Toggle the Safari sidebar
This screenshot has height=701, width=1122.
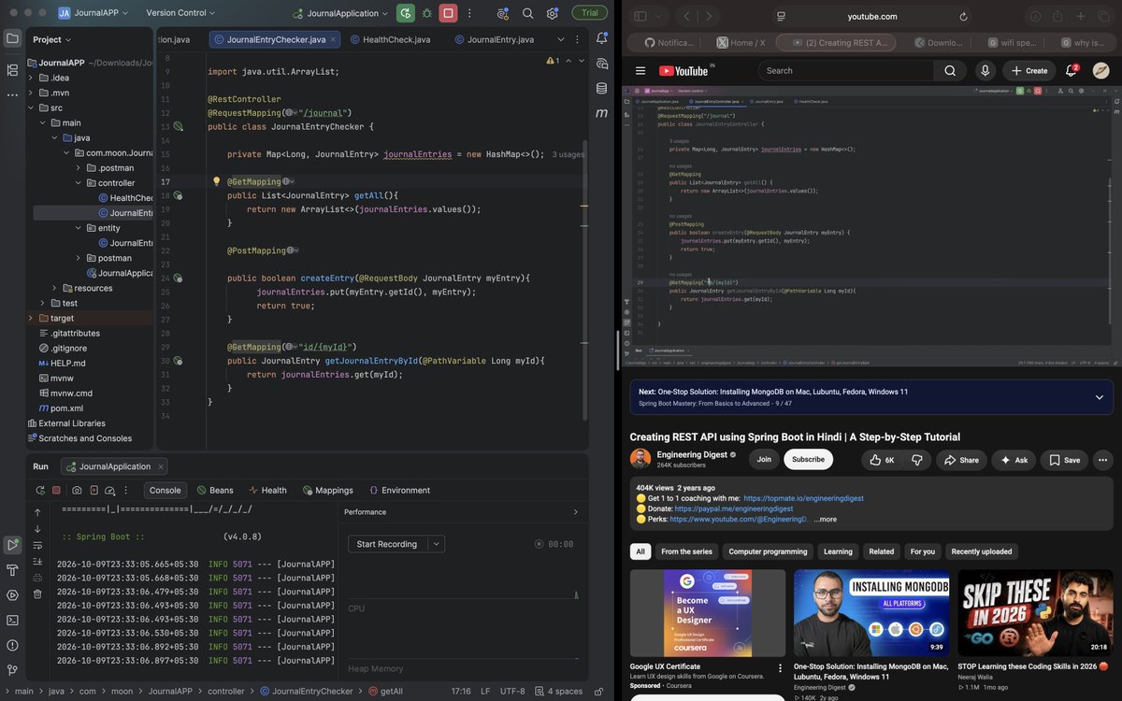pyautogui.click(x=640, y=16)
